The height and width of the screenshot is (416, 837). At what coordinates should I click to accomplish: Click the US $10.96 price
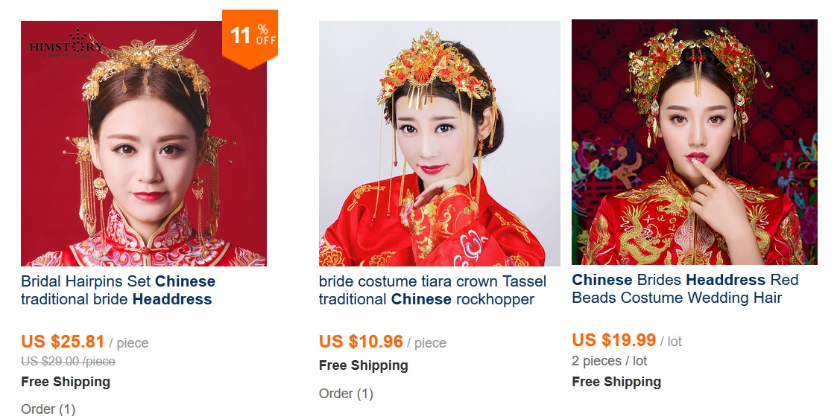pyautogui.click(x=361, y=341)
